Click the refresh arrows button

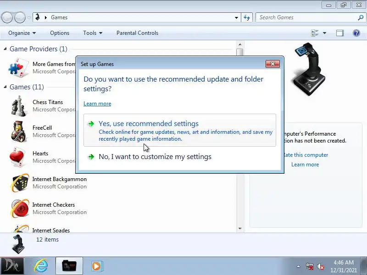click(247, 17)
